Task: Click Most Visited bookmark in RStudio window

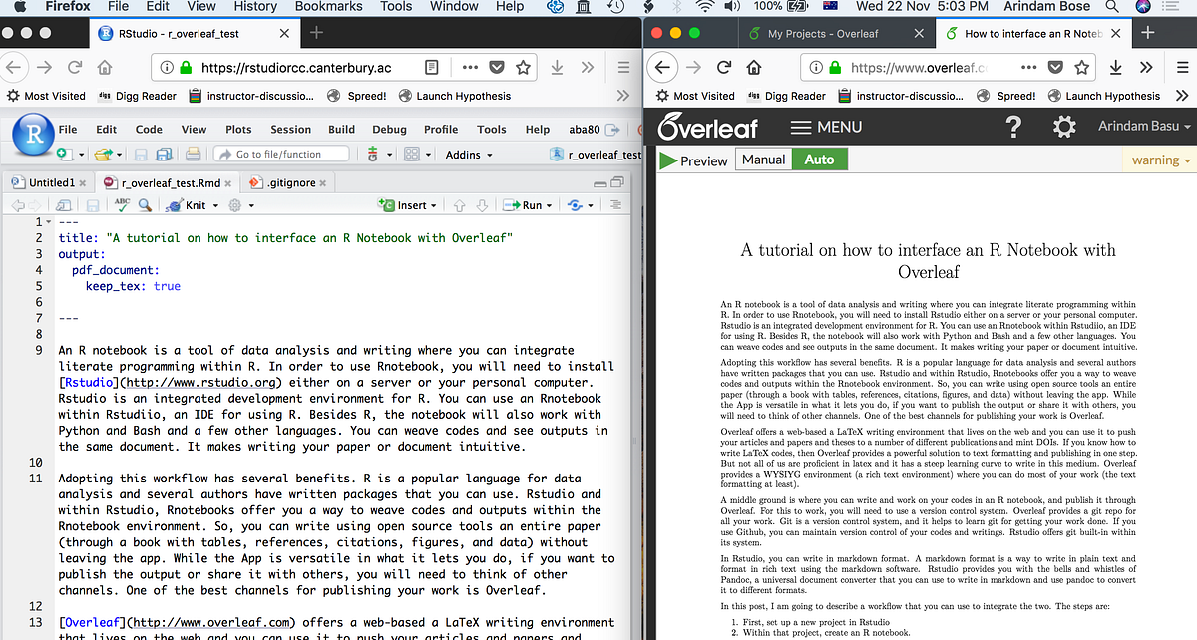Action: [46, 96]
